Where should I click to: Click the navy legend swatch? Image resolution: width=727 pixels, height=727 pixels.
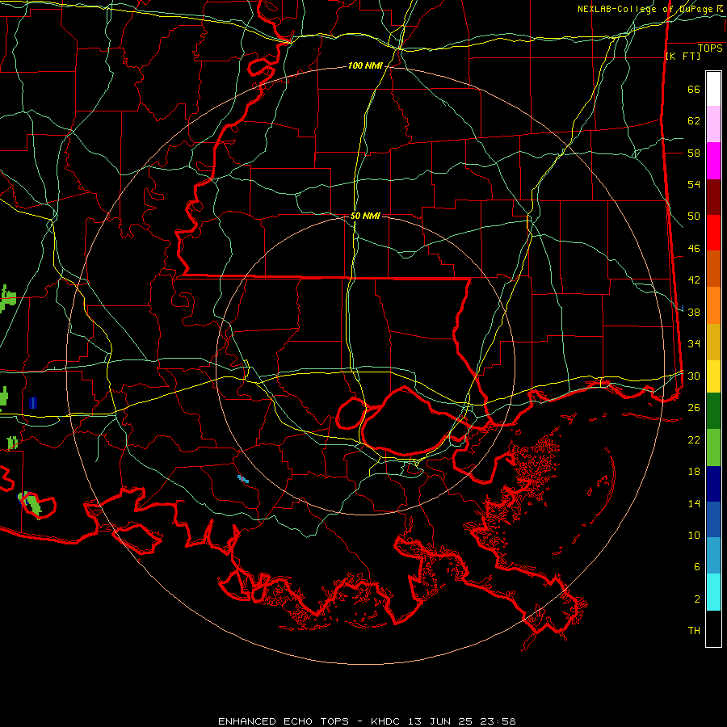tap(713, 484)
